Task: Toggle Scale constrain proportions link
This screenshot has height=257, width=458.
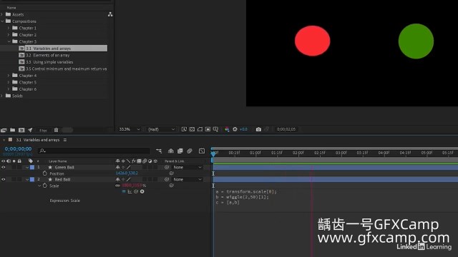Action: pos(117,186)
